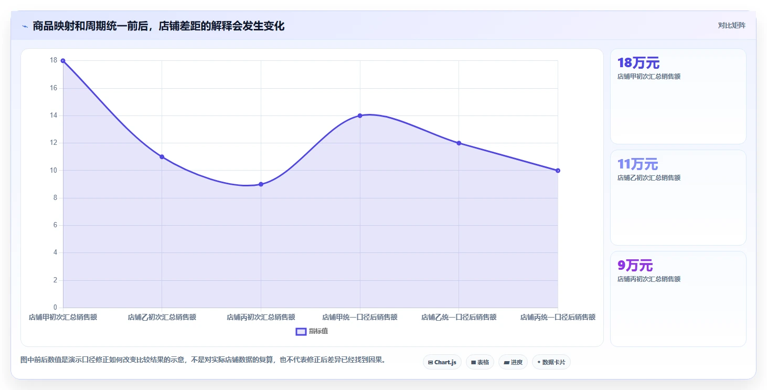
Task: Click the 18万元 card value
Action: (x=638, y=63)
